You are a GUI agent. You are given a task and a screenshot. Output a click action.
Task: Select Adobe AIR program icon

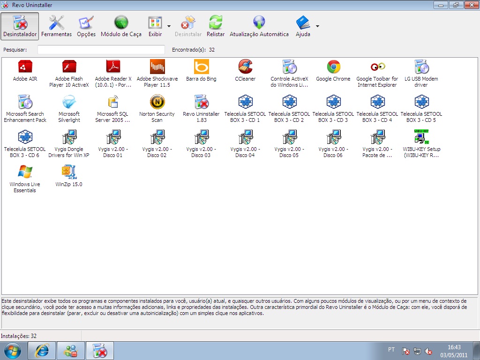25,71
